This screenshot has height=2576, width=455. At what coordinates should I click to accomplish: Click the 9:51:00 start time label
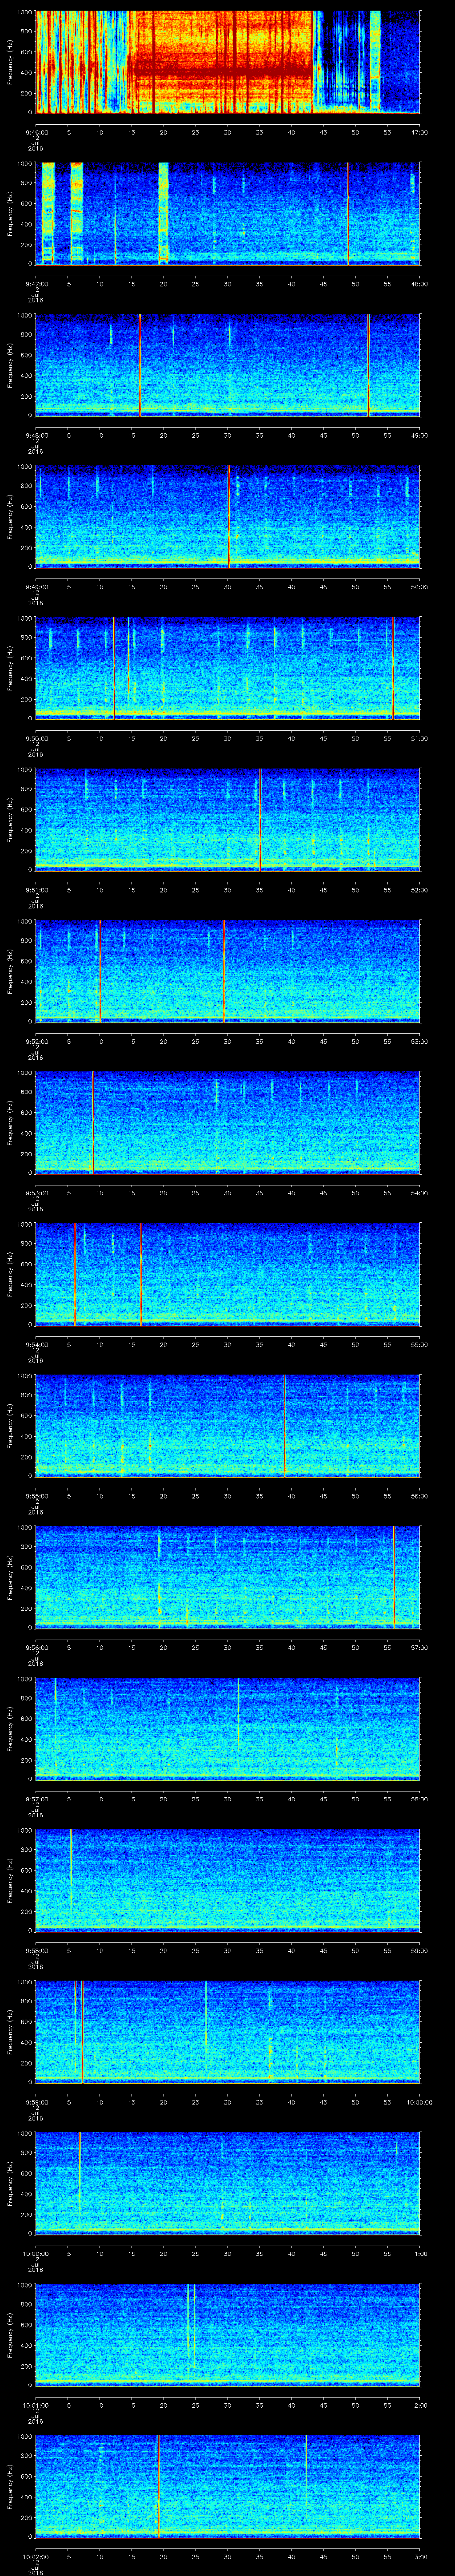36,890
